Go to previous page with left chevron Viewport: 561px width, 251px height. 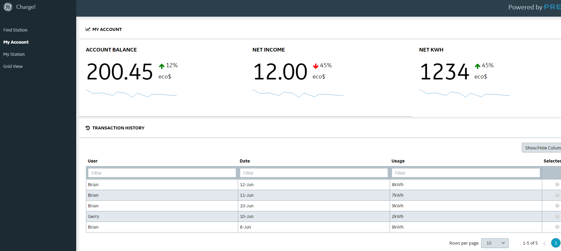pos(544,243)
